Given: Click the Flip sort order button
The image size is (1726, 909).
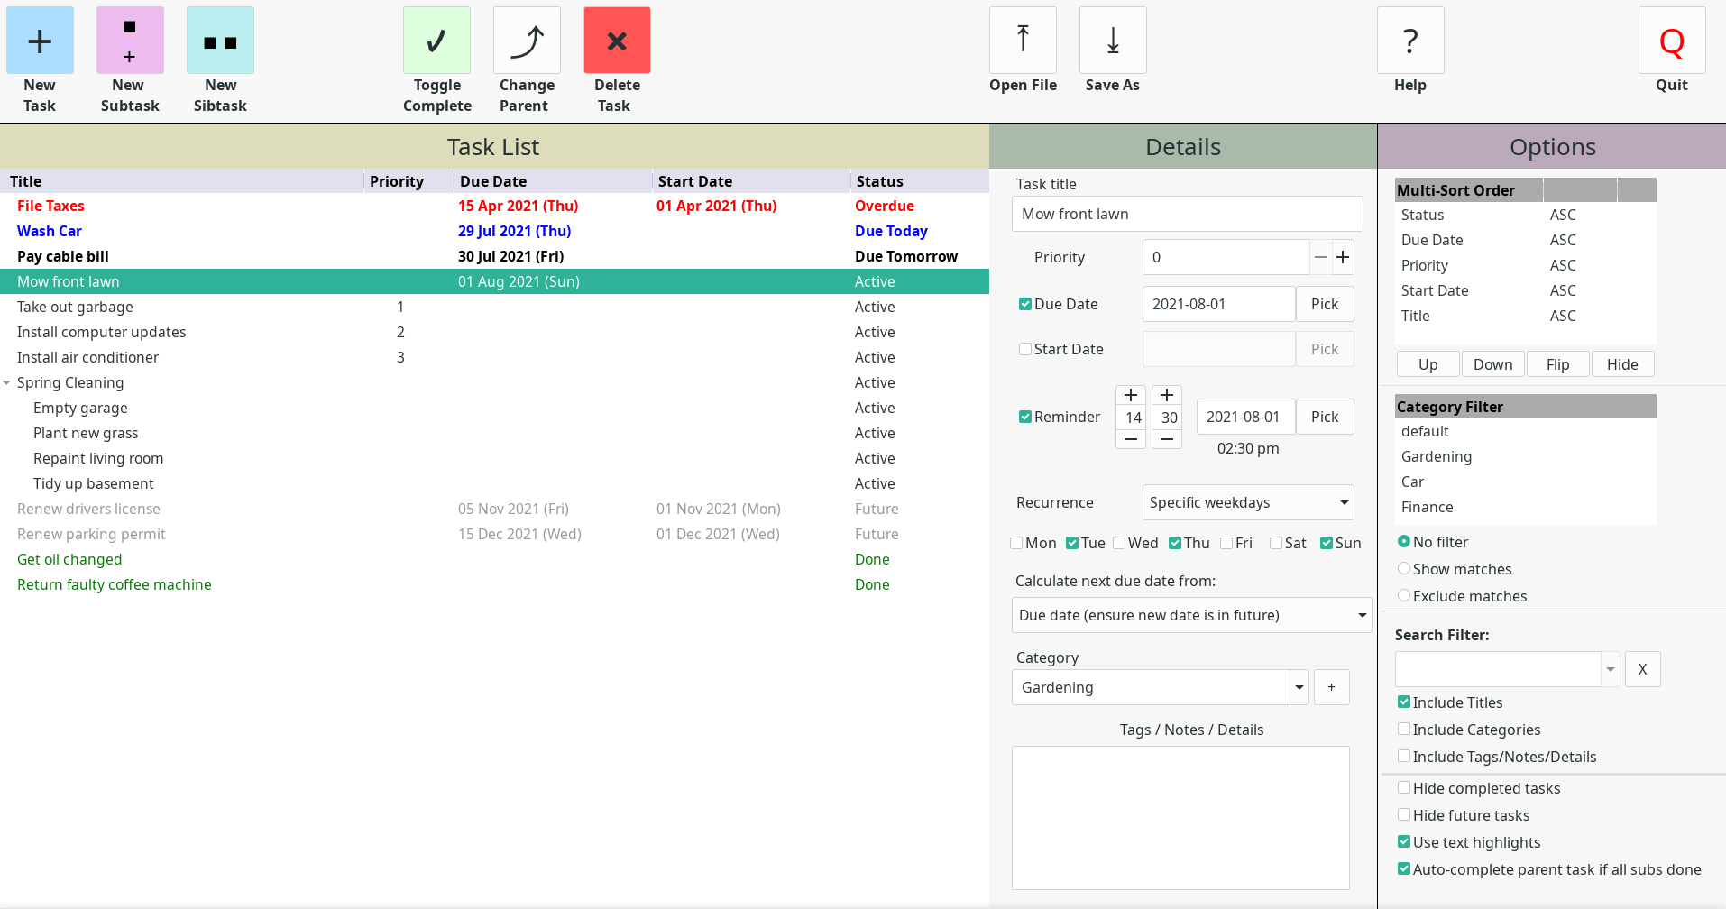Looking at the screenshot, I should coord(1557,364).
